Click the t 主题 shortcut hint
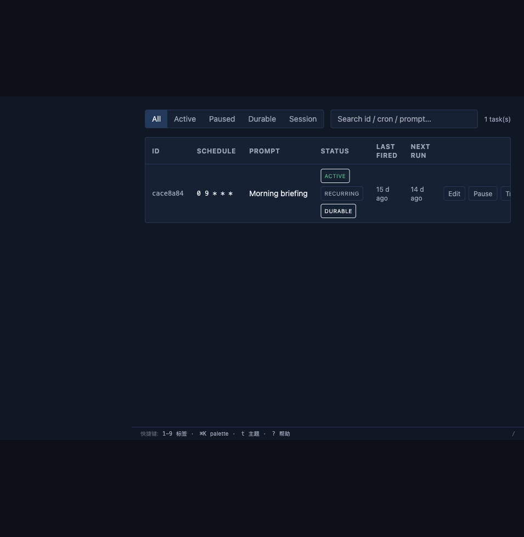 250,433
